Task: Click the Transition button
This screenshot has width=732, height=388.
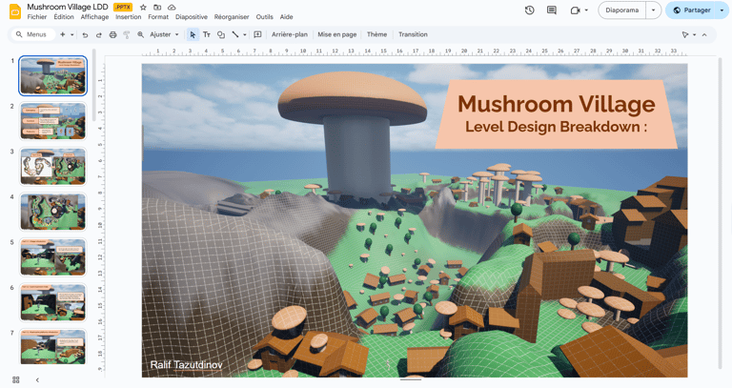Action: coord(413,34)
